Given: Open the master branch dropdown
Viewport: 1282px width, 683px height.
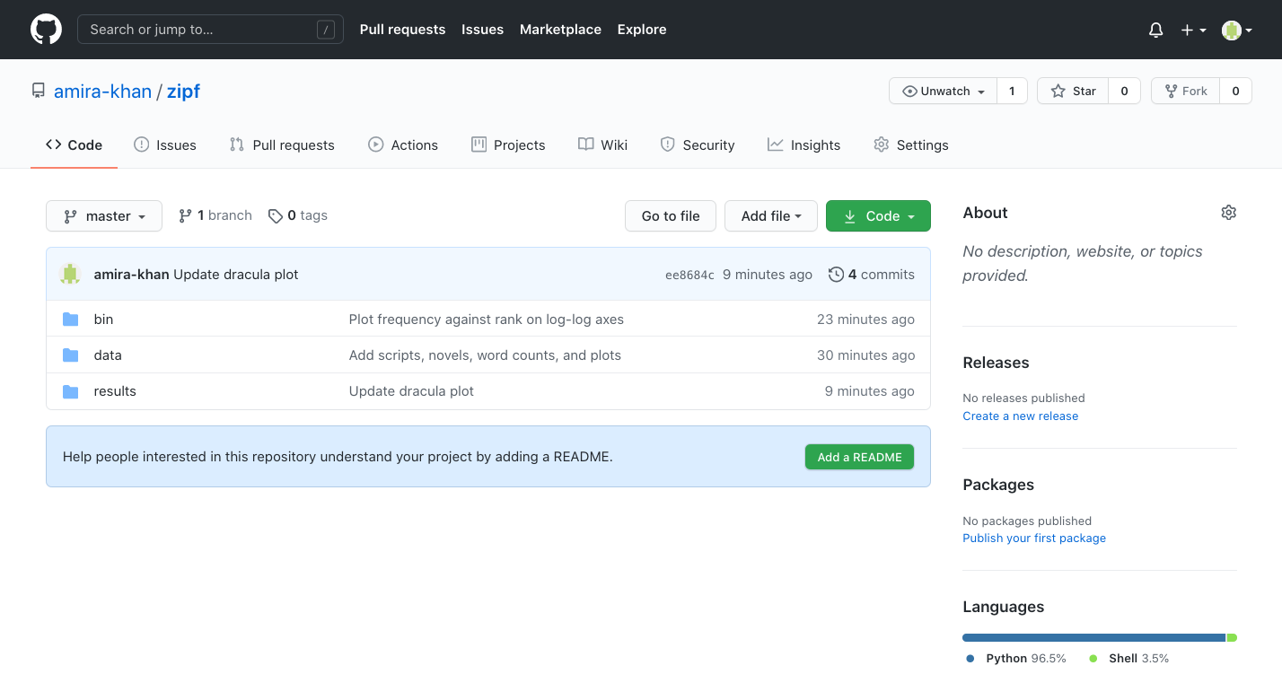Looking at the screenshot, I should click(x=104, y=216).
